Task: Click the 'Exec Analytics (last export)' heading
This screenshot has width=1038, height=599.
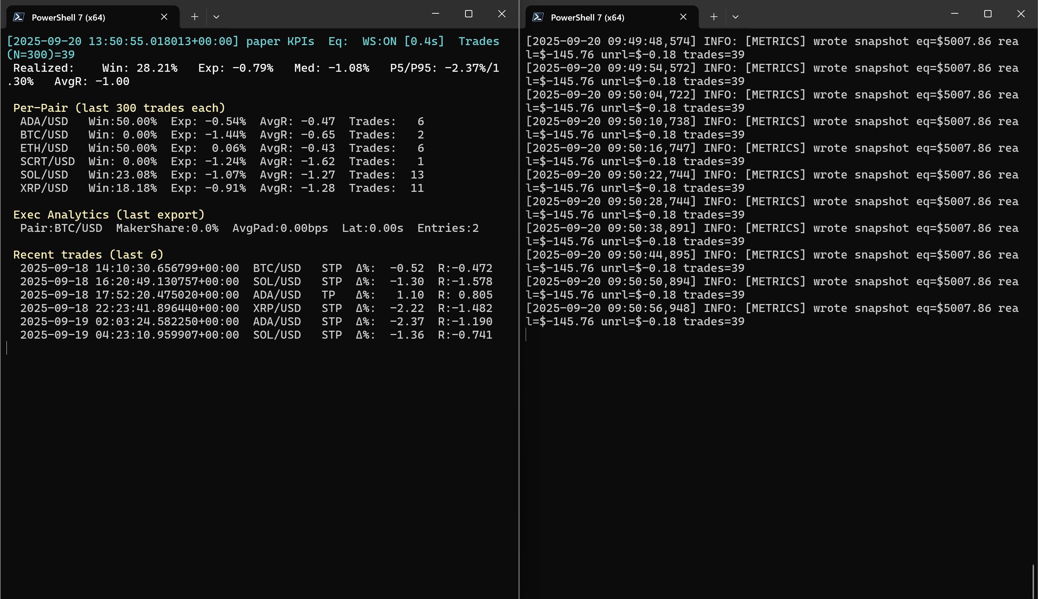Action: (x=109, y=215)
